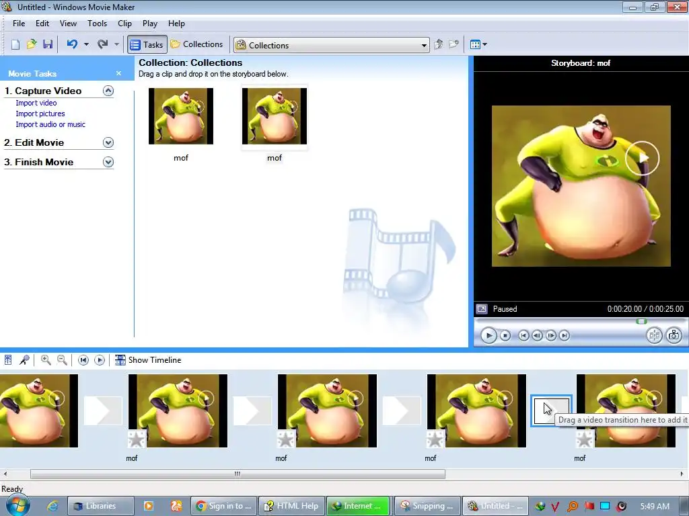Take a picture from preview
The height and width of the screenshot is (516, 689).
pyautogui.click(x=674, y=336)
